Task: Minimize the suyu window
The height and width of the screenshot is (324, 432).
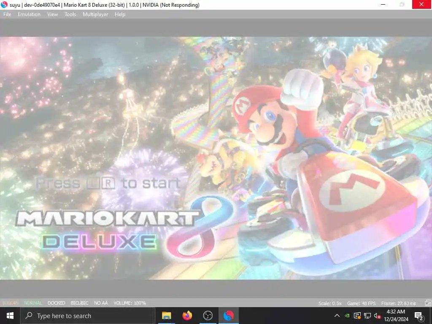Action: coord(383,5)
